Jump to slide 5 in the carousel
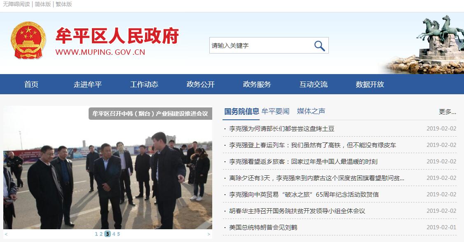This screenshot has width=464, height=242. (x=118, y=234)
